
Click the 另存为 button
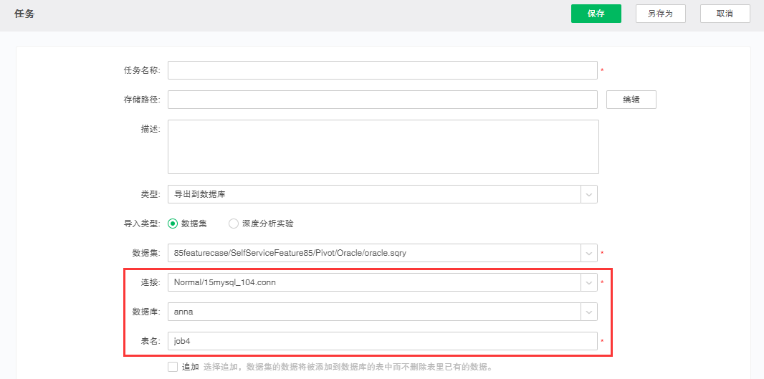(x=660, y=14)
